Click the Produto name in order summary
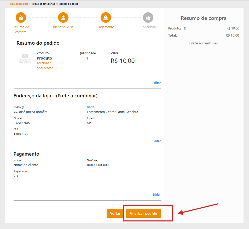The height and width of the screenshot is (229, 249). [44, 58]
